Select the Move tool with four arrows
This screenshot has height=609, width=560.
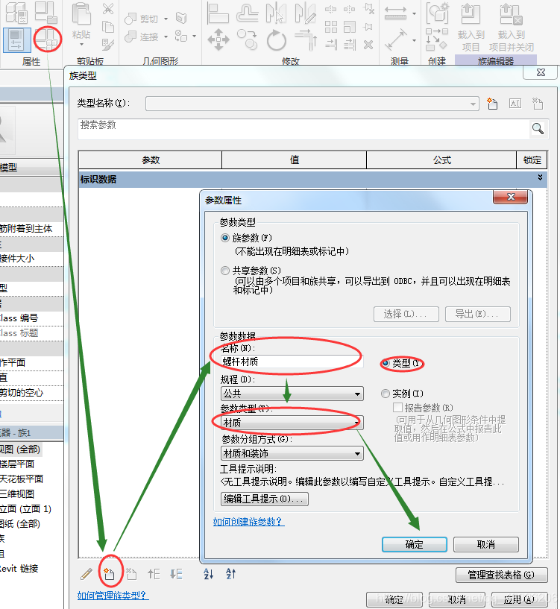click(218, 40)
